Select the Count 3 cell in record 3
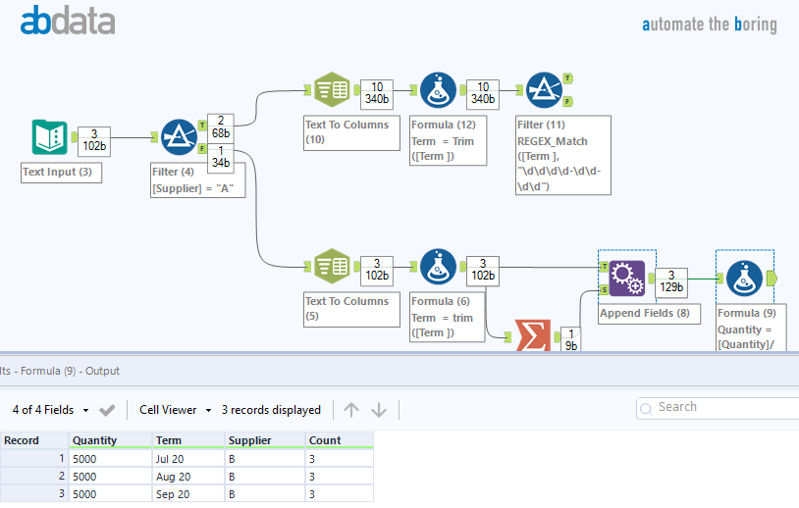This screenshot has height=508, width=799. point(340,493)
